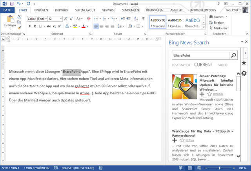Click the save icon in quick access toolbar
This screenshot has height=171, width=251.
[x=11, y=4]
